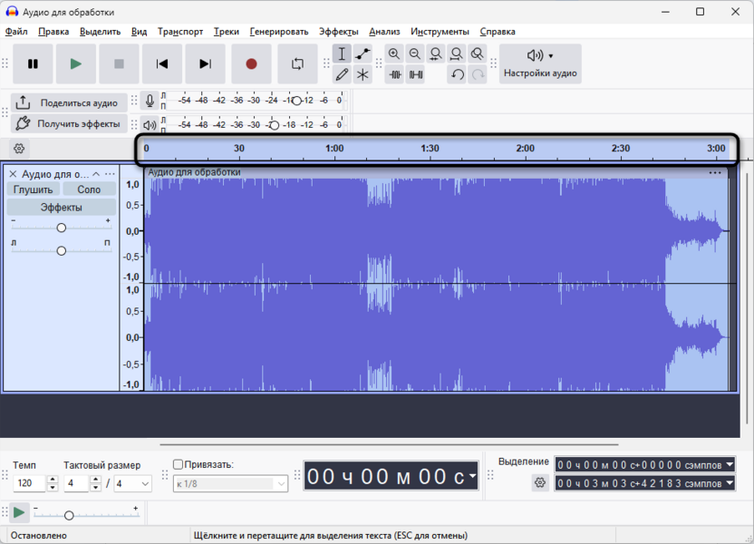754x544 pixels.
Task: Click the track Эффекты button
Action: 61,208
